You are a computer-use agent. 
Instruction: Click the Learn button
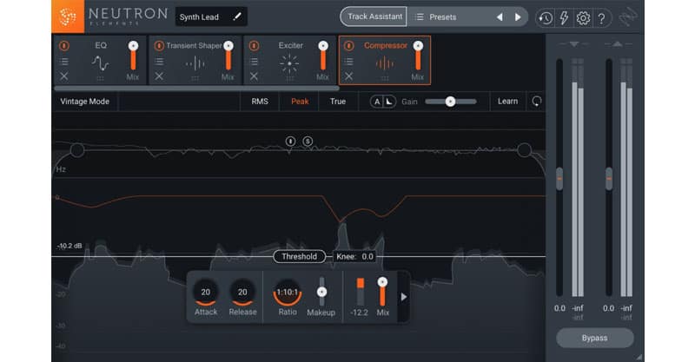(x=507, y=102)
